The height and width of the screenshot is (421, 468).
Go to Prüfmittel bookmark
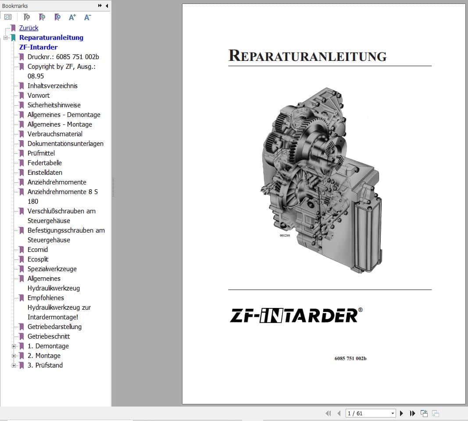tap(41, 153)
